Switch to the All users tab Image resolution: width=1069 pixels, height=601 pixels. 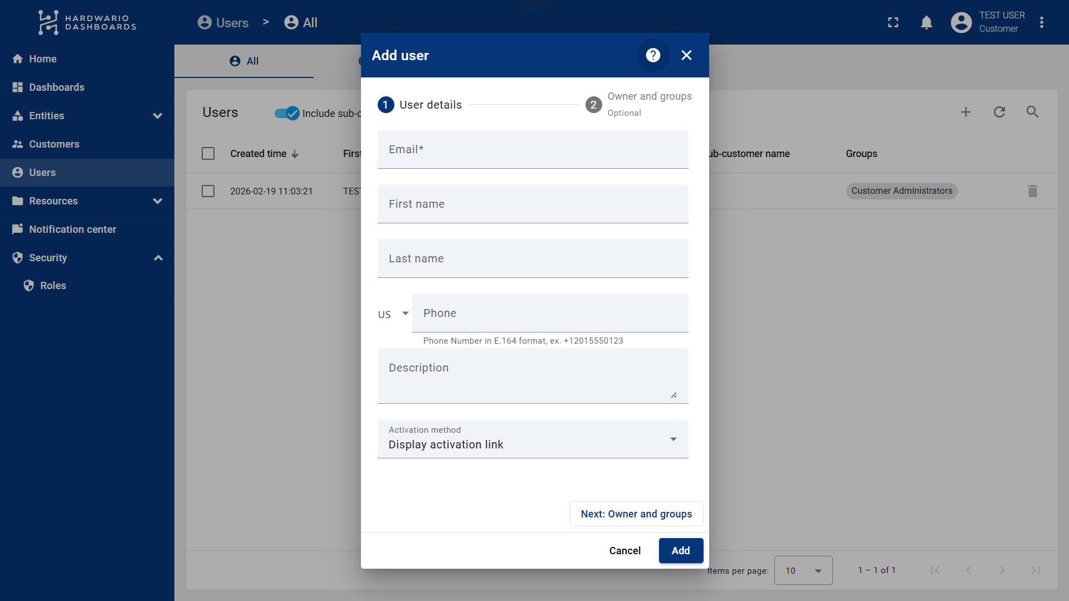pos(245,61)
